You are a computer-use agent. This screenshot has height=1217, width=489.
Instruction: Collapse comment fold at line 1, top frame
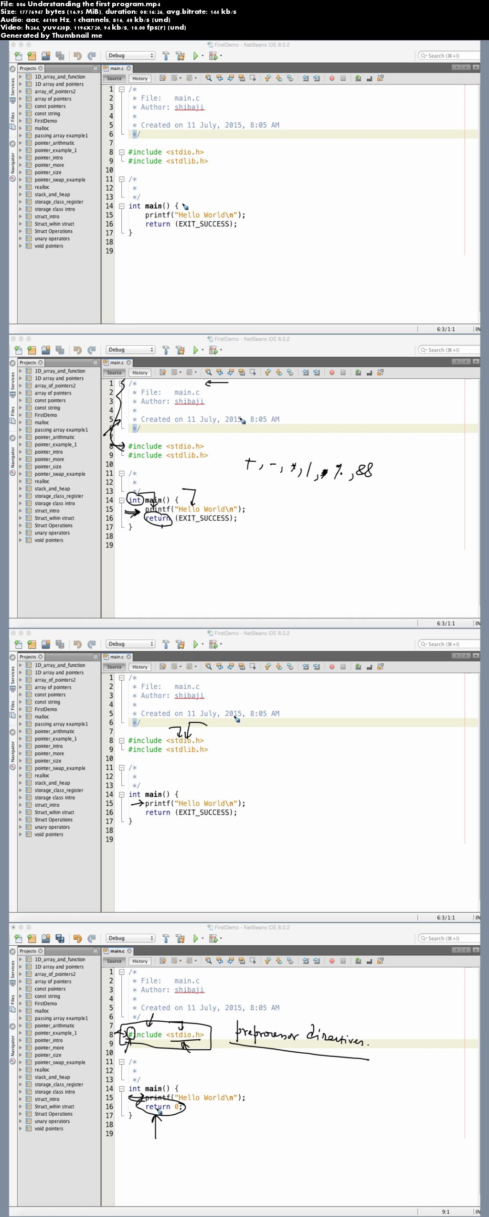[122, 89]
